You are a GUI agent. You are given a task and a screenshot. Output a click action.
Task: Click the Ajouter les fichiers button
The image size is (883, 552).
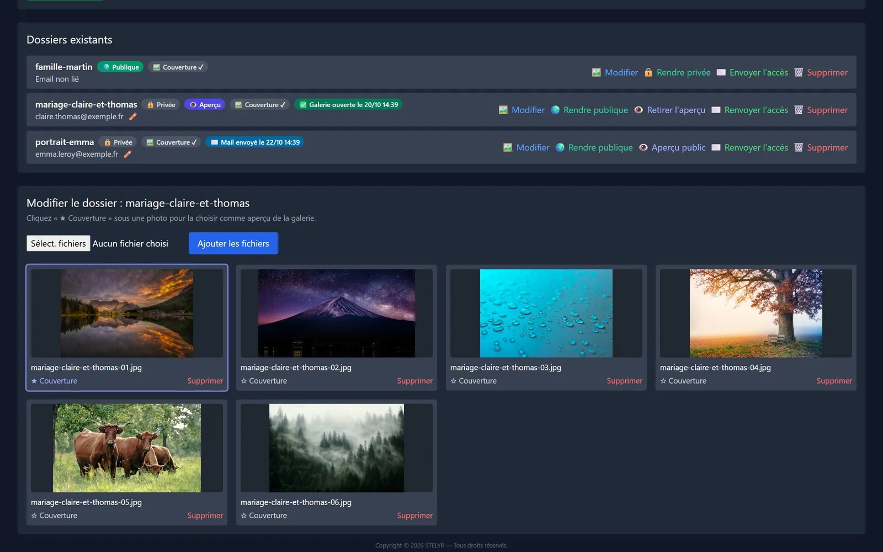pos(233,243)
